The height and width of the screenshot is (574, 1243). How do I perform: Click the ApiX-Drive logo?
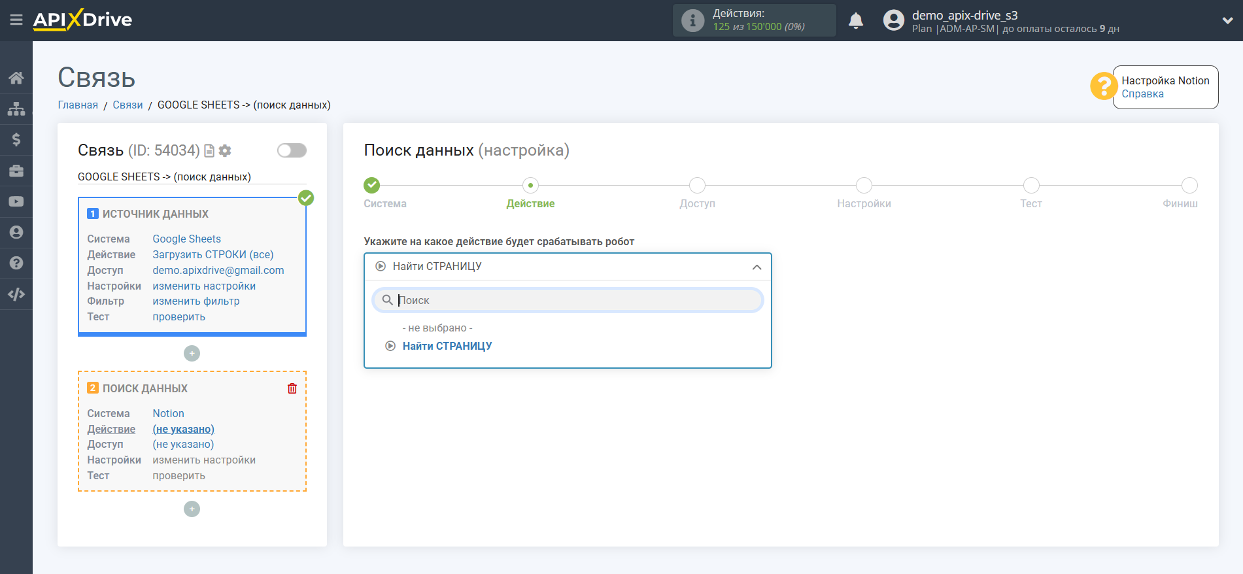[x=82, y=20]
